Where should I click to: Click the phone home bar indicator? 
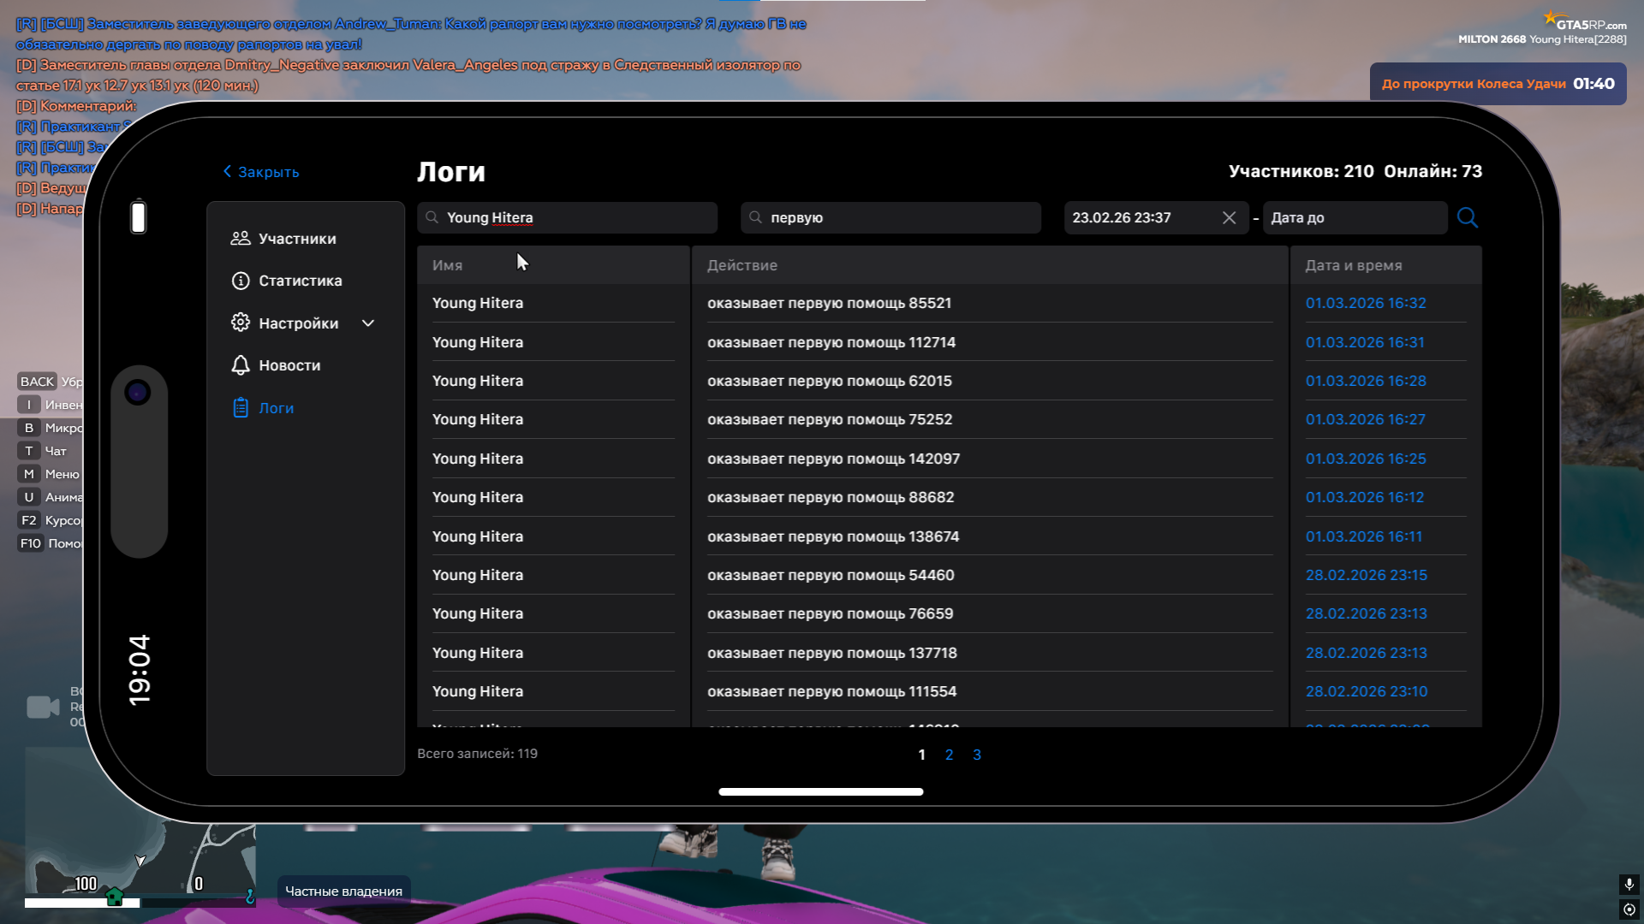click(820, 791)
